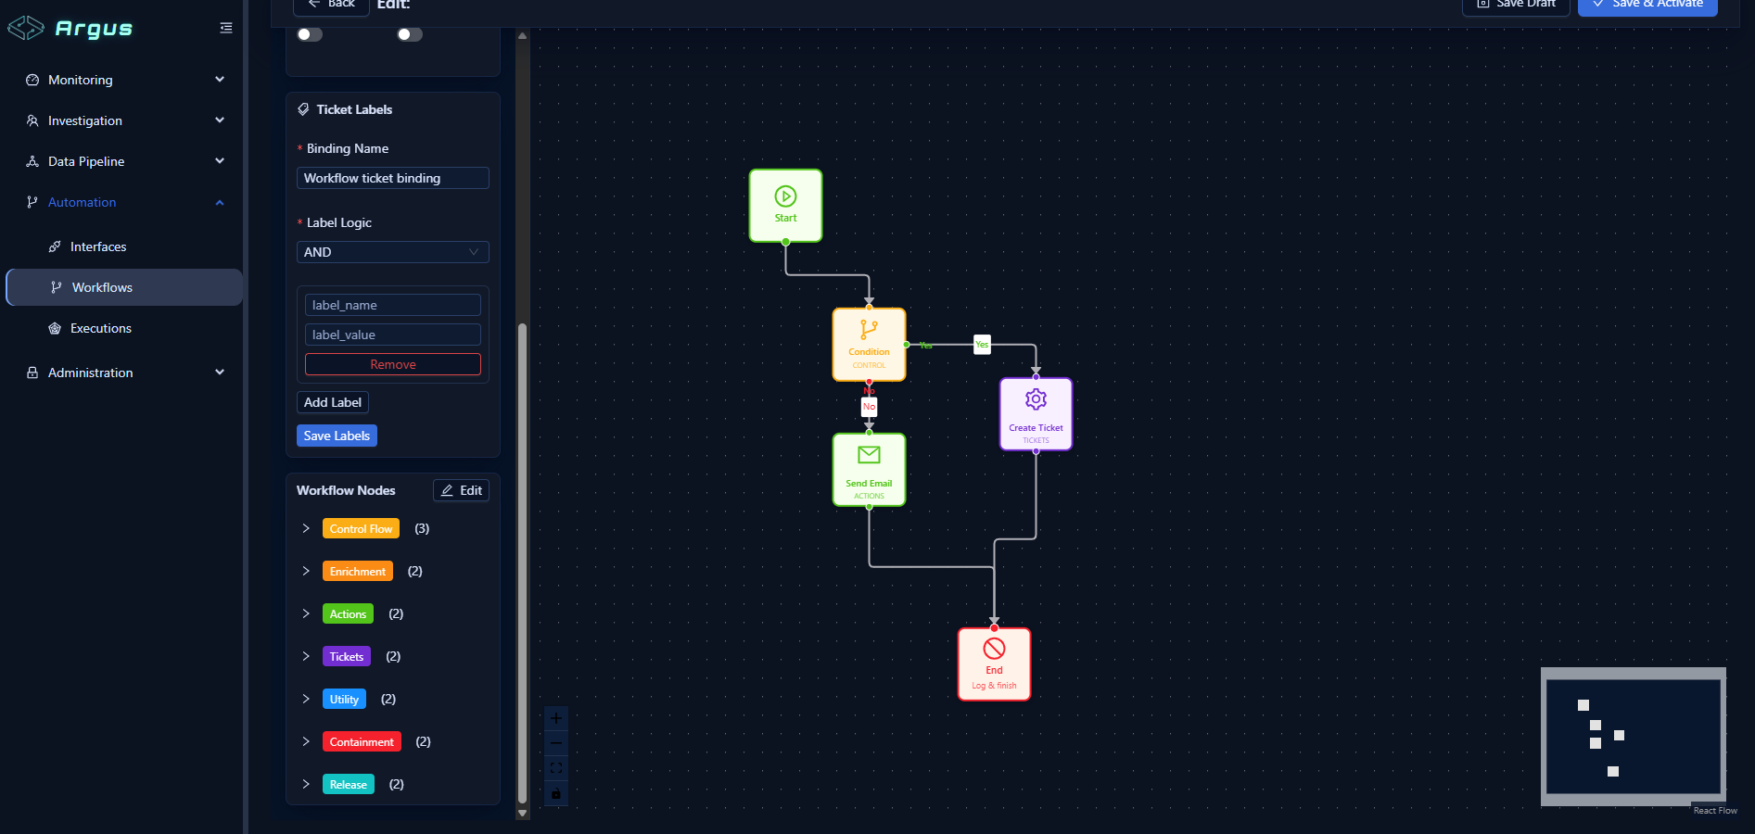Viewport: 1755px width, 834px height.
Task: Zoom in on the workflow canvas
Action: [556, 718]
